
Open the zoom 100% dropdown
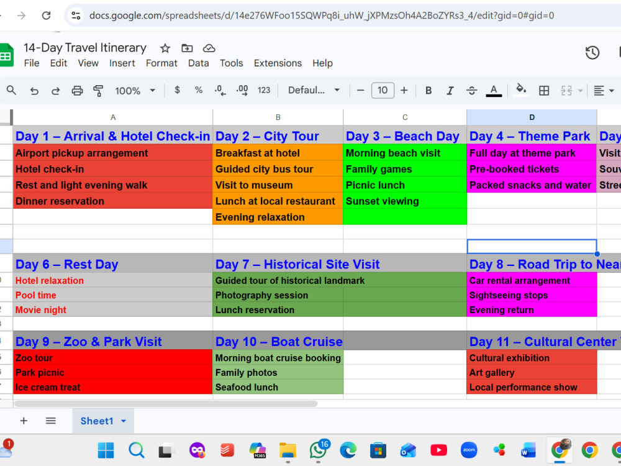click(x=135, y=91)
